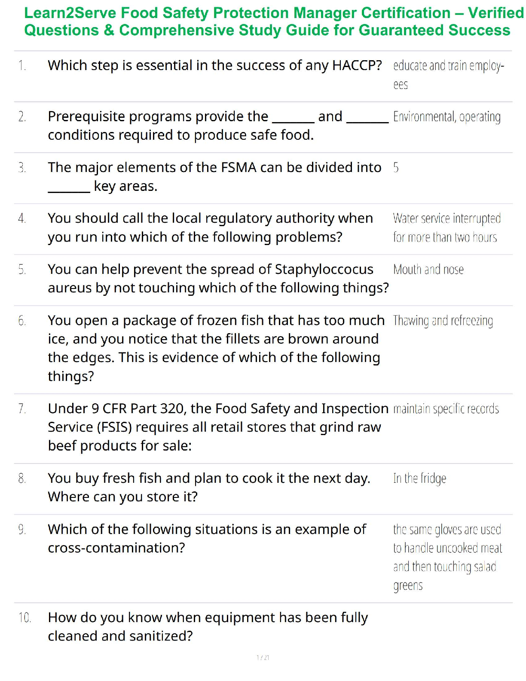Select the 'In the fridge' answer

[419, 479]
